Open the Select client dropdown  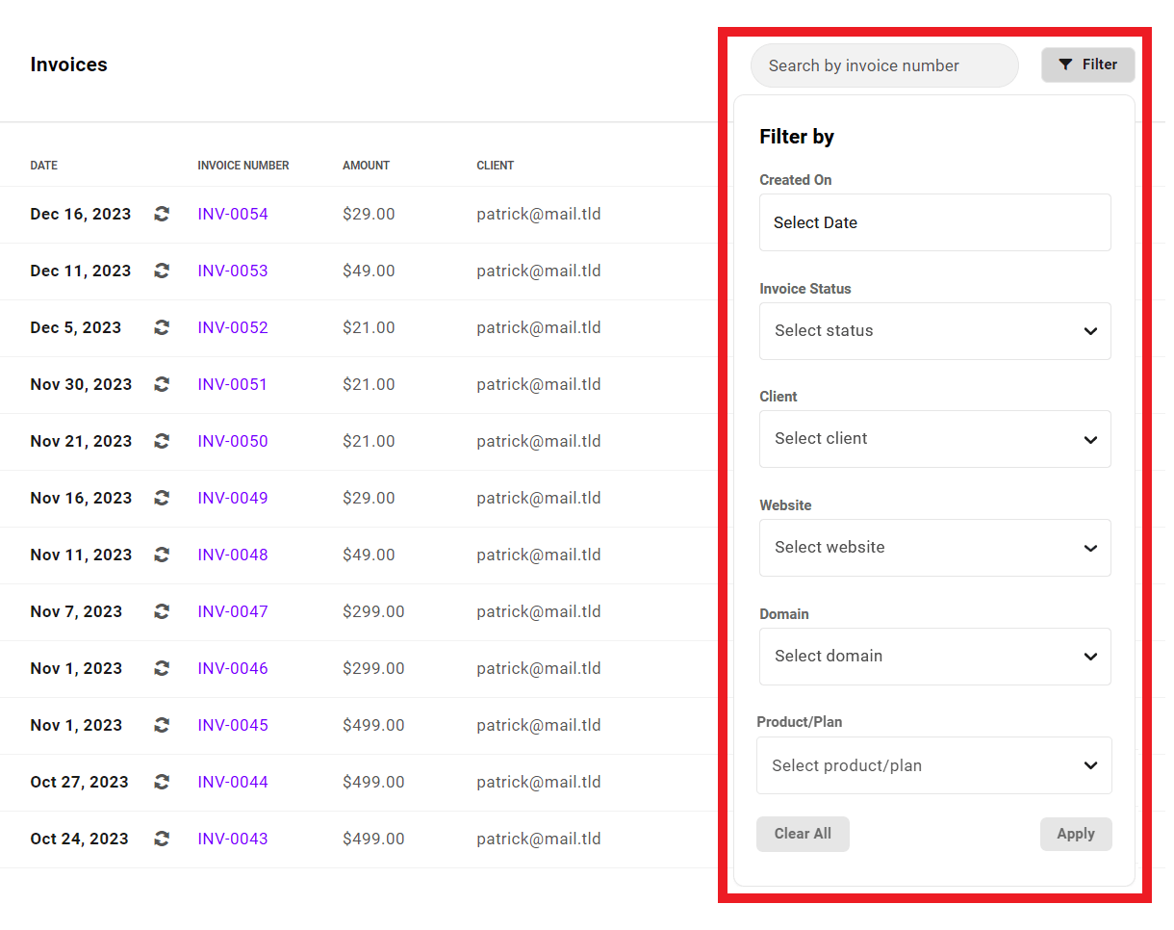(x=934, y=439)
